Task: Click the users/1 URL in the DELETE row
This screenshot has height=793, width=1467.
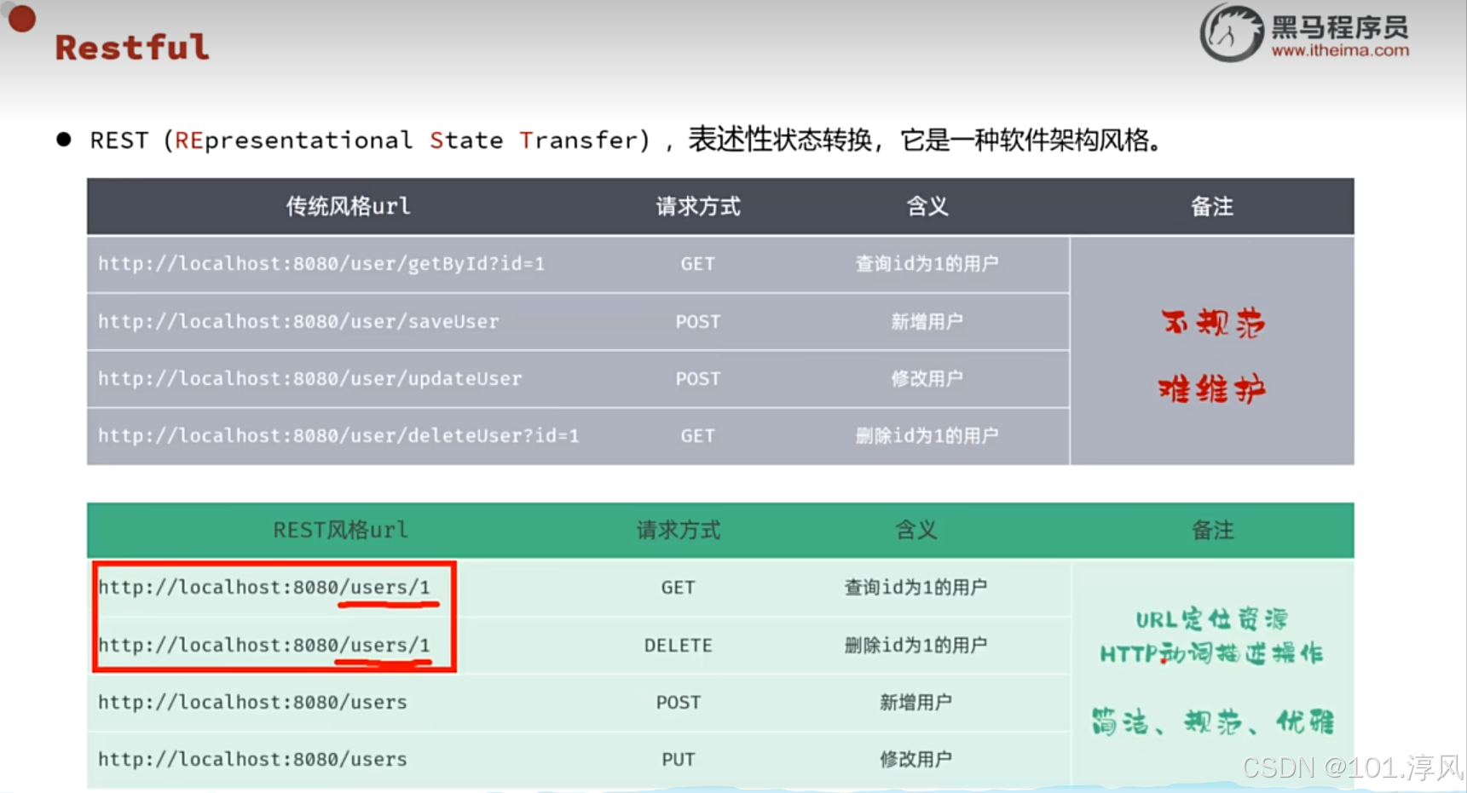Action: (x=264, y=646)
